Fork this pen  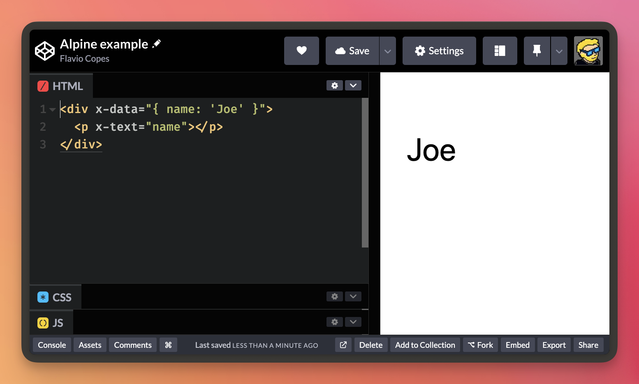[480, 345]
